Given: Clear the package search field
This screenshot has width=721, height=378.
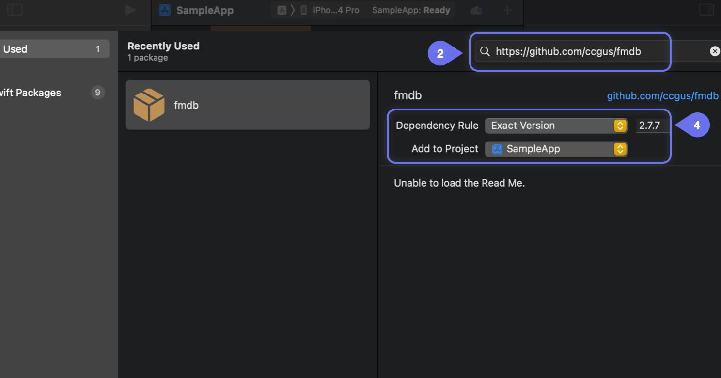Looking at the screenshot, I should 715,51.
